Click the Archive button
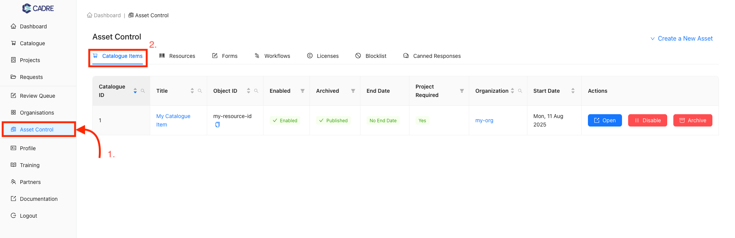 tap(693, 120)
